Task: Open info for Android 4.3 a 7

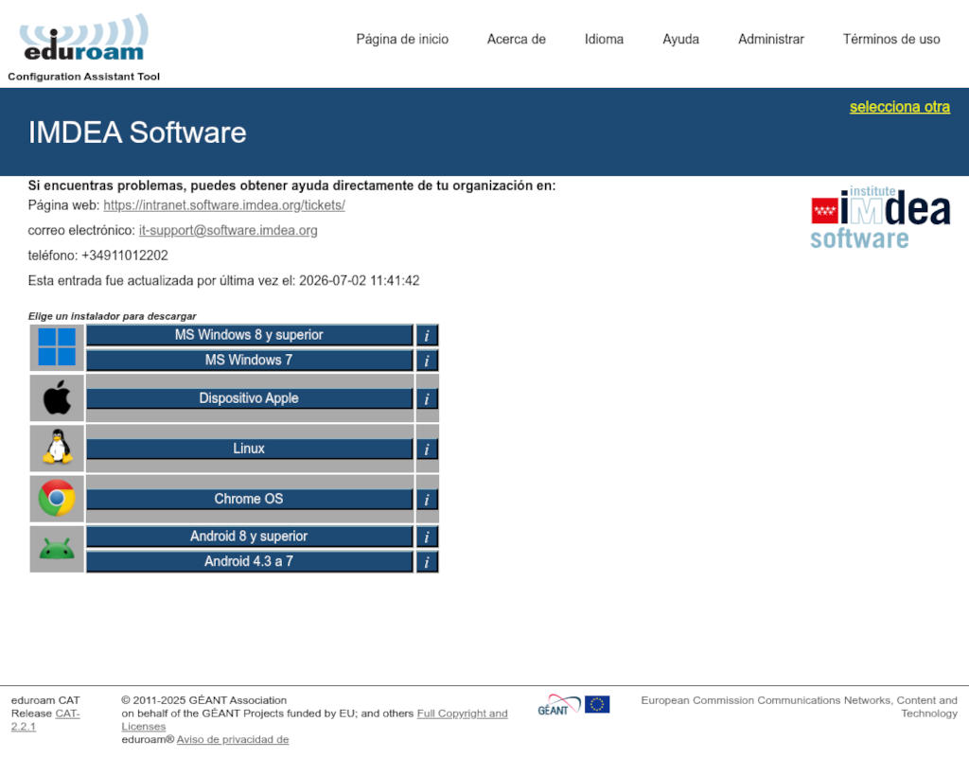Action: point(427,562)
